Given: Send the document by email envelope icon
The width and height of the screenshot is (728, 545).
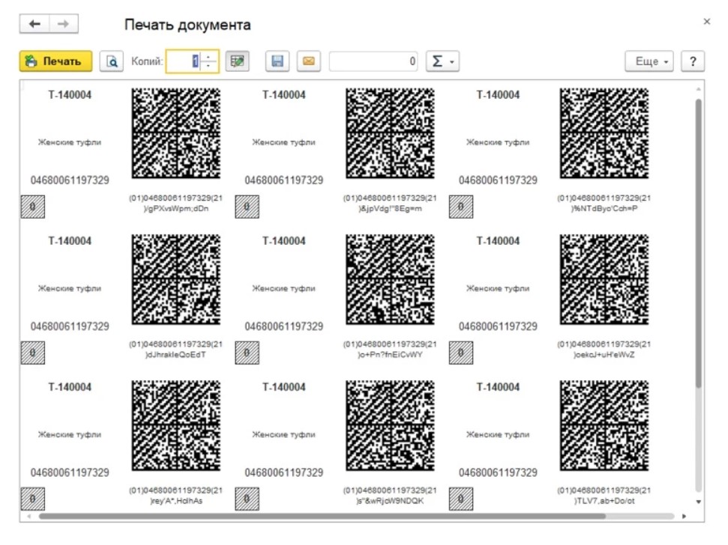Looking at the screenshot, I should click(307, 61).
